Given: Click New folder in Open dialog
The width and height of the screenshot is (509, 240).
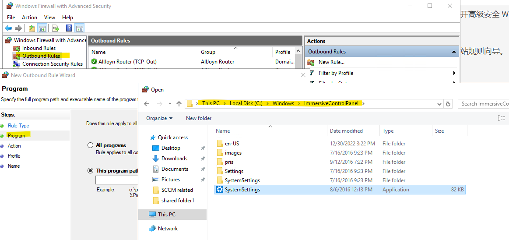Looking at the screenshot, I should point(199,118).
